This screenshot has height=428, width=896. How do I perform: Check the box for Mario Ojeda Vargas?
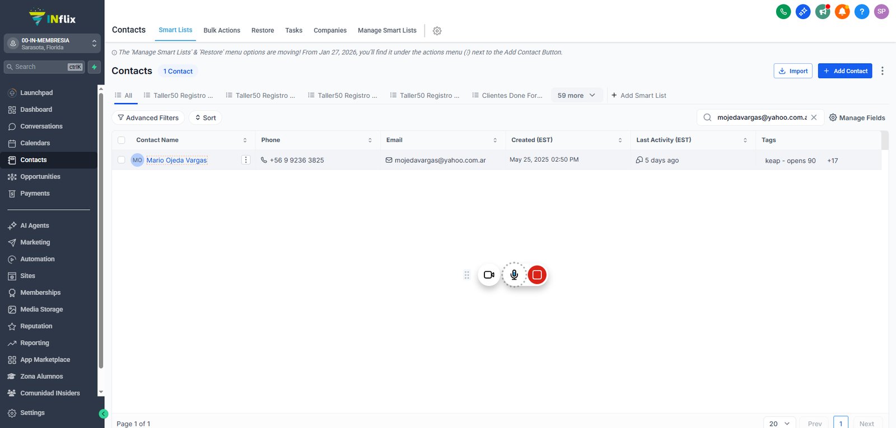122,160
